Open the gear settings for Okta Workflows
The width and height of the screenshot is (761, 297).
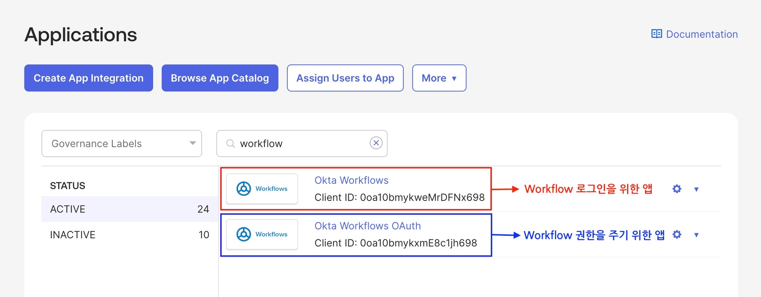coord(677,189)
